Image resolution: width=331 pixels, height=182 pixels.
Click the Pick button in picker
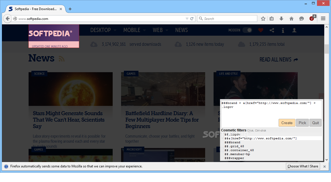click(302, 123)
